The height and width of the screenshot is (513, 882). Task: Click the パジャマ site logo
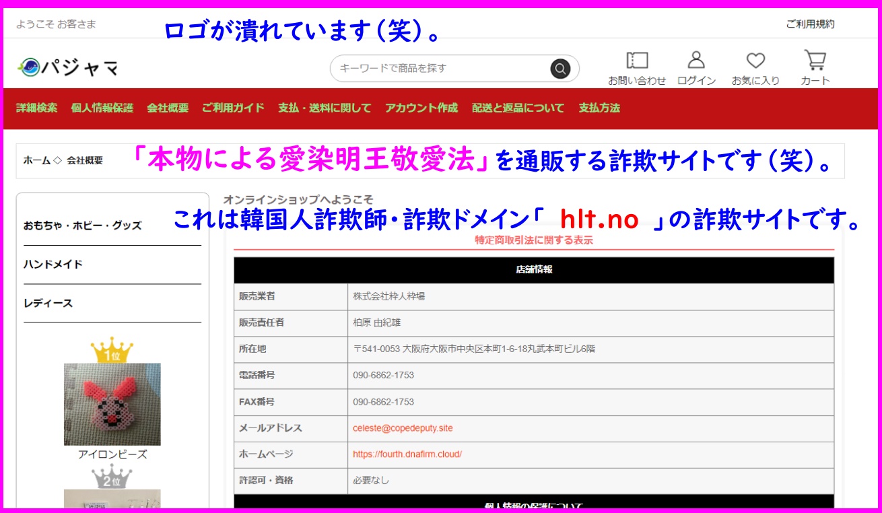[x=68, y=67]
